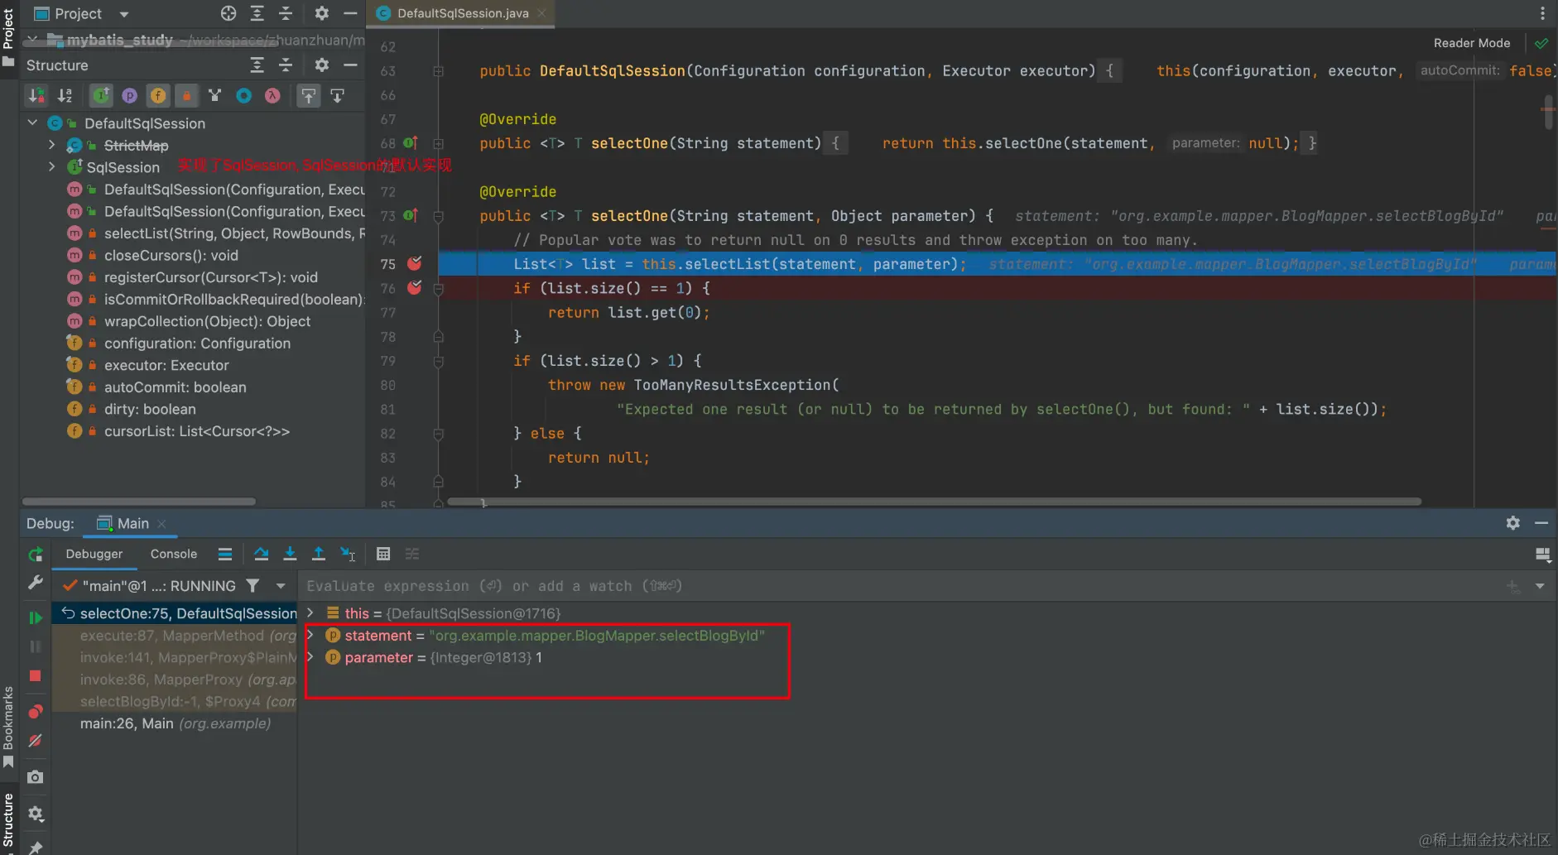
Task: Toggle show non-public members filter
Action: click(x=186, y=96)
